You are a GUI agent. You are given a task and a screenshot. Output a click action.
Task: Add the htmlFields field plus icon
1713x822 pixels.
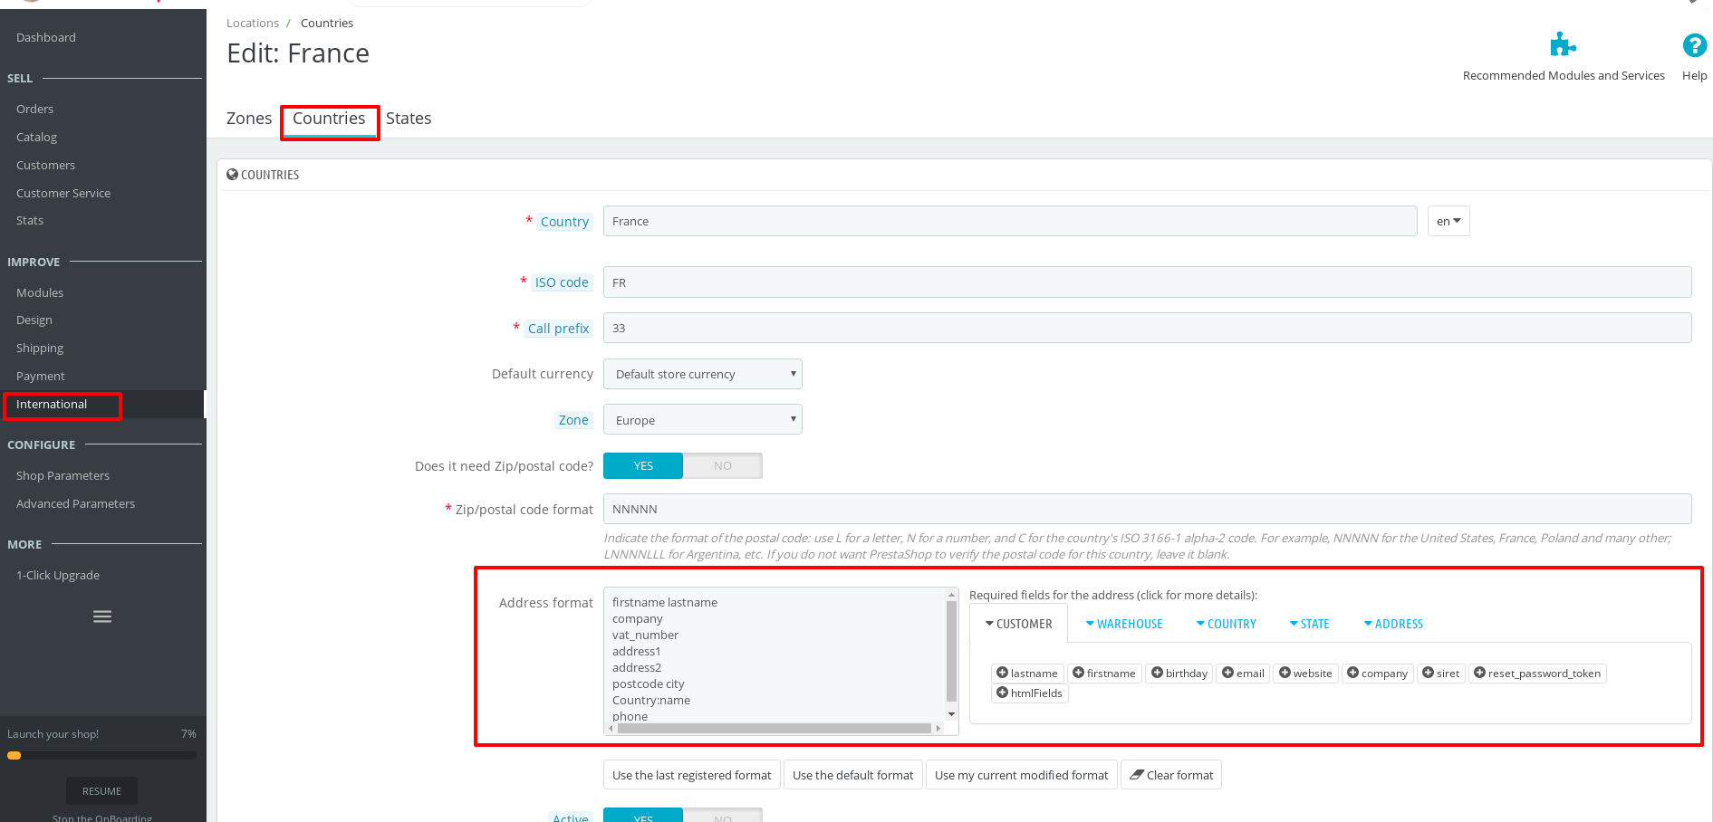[1002, 693]
